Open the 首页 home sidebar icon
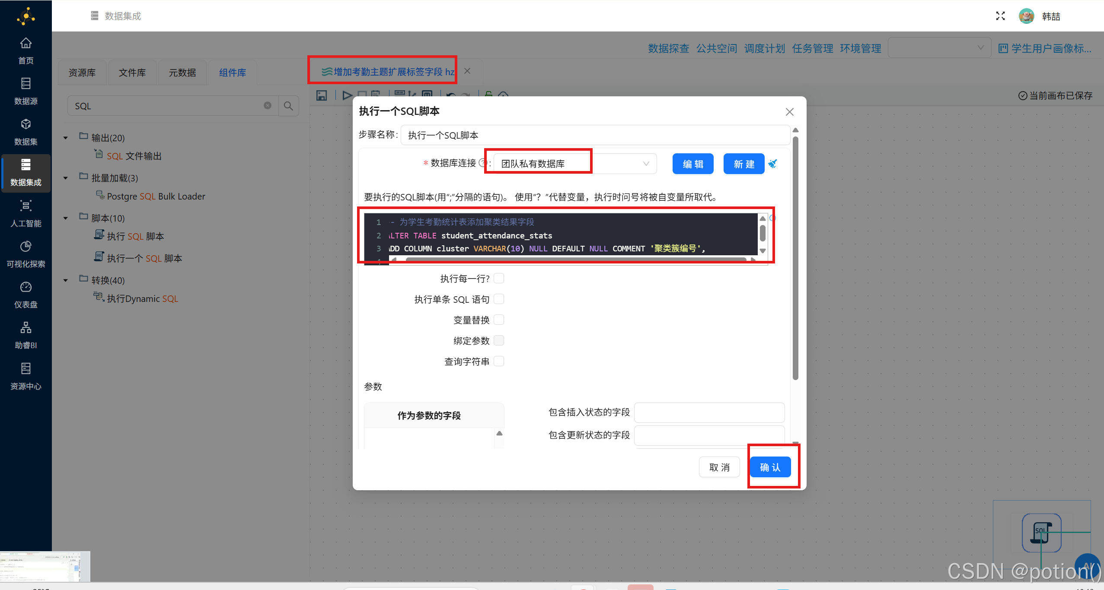Viewport: 1104px width, 590px height. click(26, 51)
